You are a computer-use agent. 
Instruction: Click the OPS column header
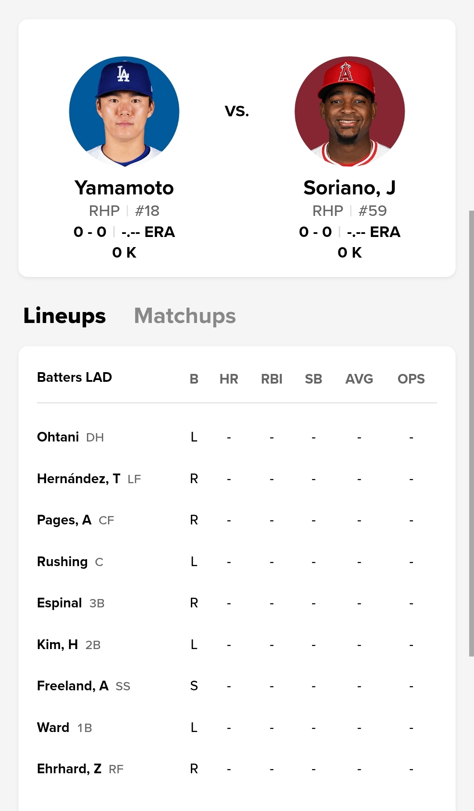click(x=411, y=379)
